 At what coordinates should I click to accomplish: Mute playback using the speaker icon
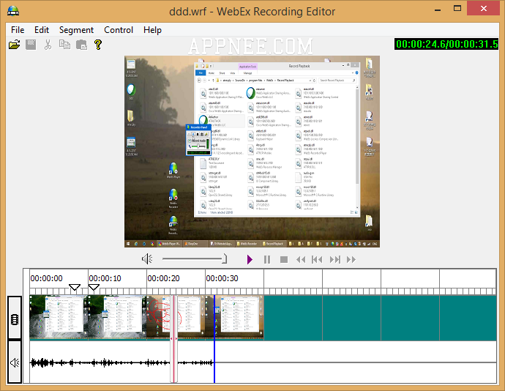[x=147, y=259]
